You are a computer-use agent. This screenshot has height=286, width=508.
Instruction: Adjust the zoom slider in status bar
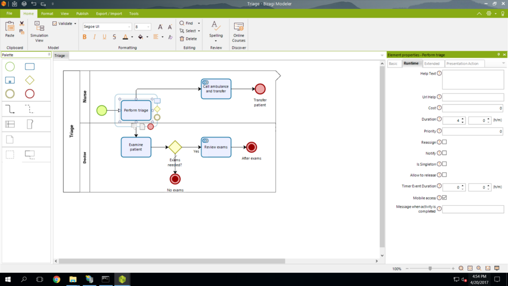point(430,268)
